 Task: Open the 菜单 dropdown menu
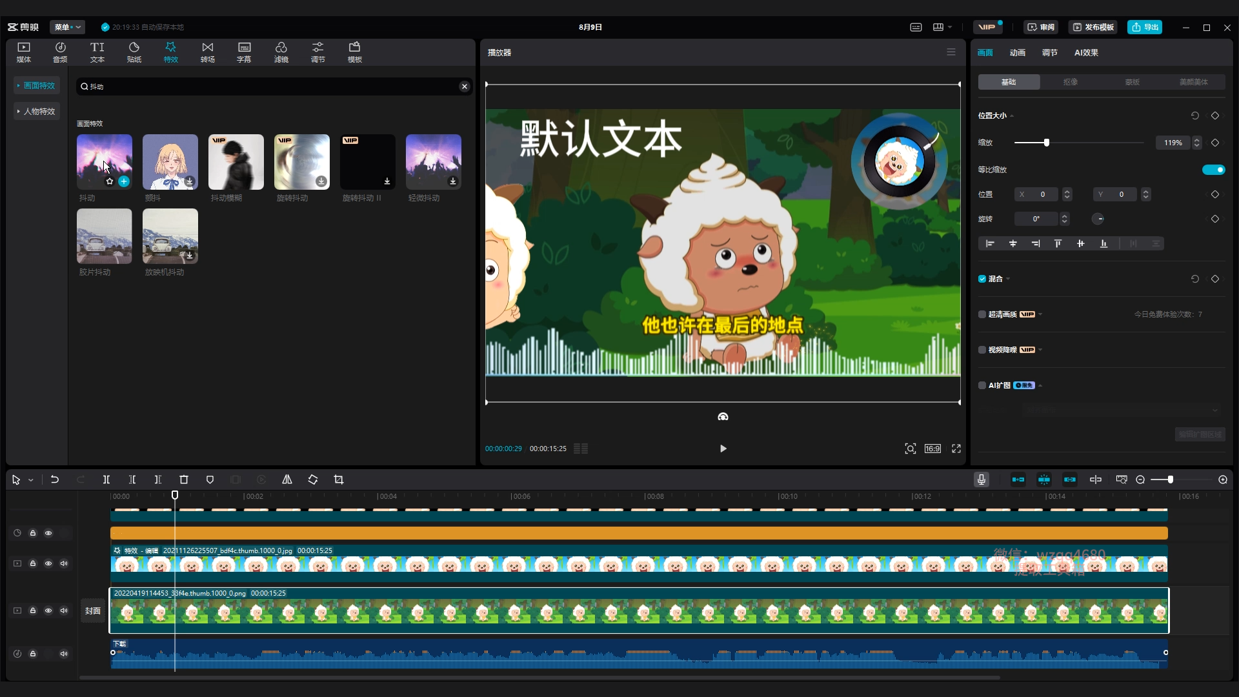pyautogui.click(x=67, y=27)
